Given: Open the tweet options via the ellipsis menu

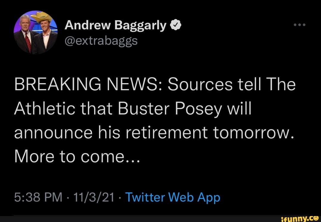Looking at the screenshot, I should tap(299, 25).
